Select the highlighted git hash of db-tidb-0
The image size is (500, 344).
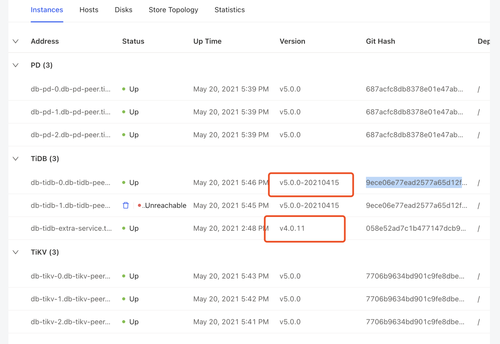(x=414, y=182)
